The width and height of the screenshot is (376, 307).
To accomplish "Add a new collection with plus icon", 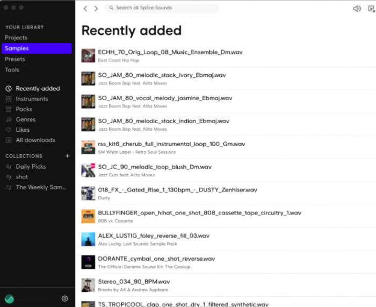I will point(68,156).
